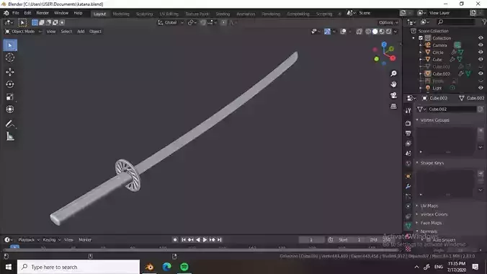The height and width of the screenshot is (274, 487).
Task: Select the Move tool
Action: 10,72
